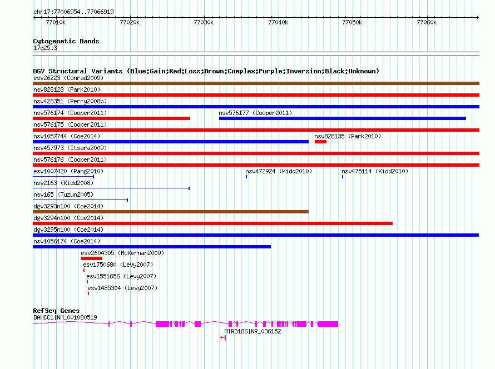This screenshot has height=369, width=495.
Task: Click the ruler's left arrow end
Action: pyautogui.click(x=34, y=17)
